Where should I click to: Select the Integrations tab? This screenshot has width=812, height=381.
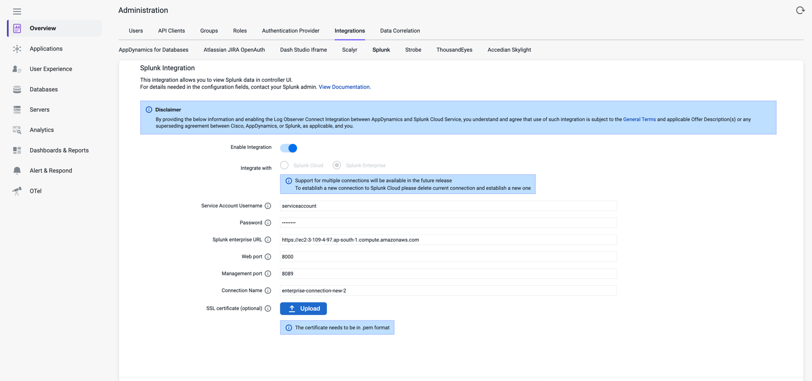click(x=350, y=31)
